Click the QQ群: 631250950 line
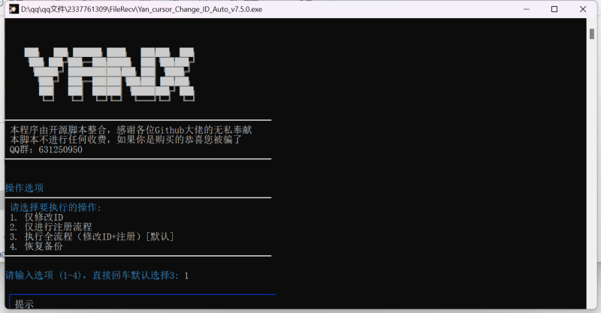This screenshot has width=601, height=313. (x=47, y=149)
